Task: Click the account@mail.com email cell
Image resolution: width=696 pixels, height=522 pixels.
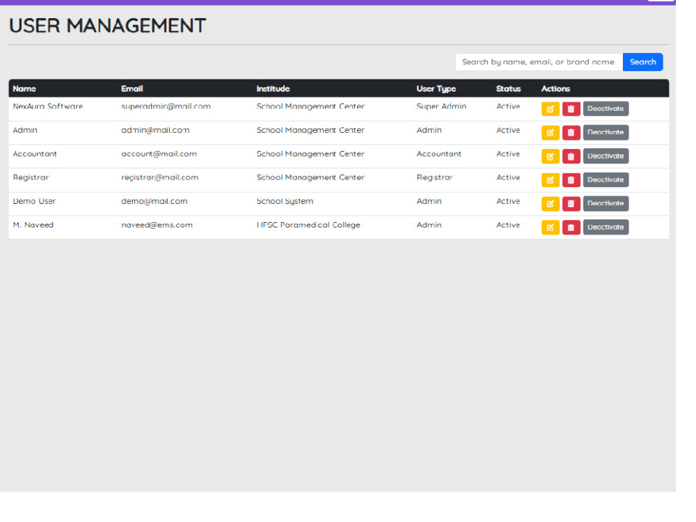Action: [159, 154]
